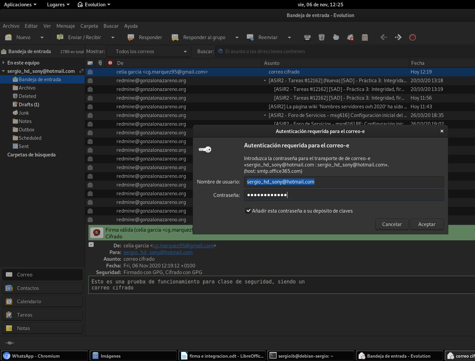Click the trash icon to delete the message

[x=321, y=37]
